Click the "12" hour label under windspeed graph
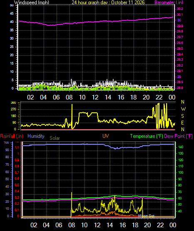This screenshot has height=231, width=194. click(95, 97)
